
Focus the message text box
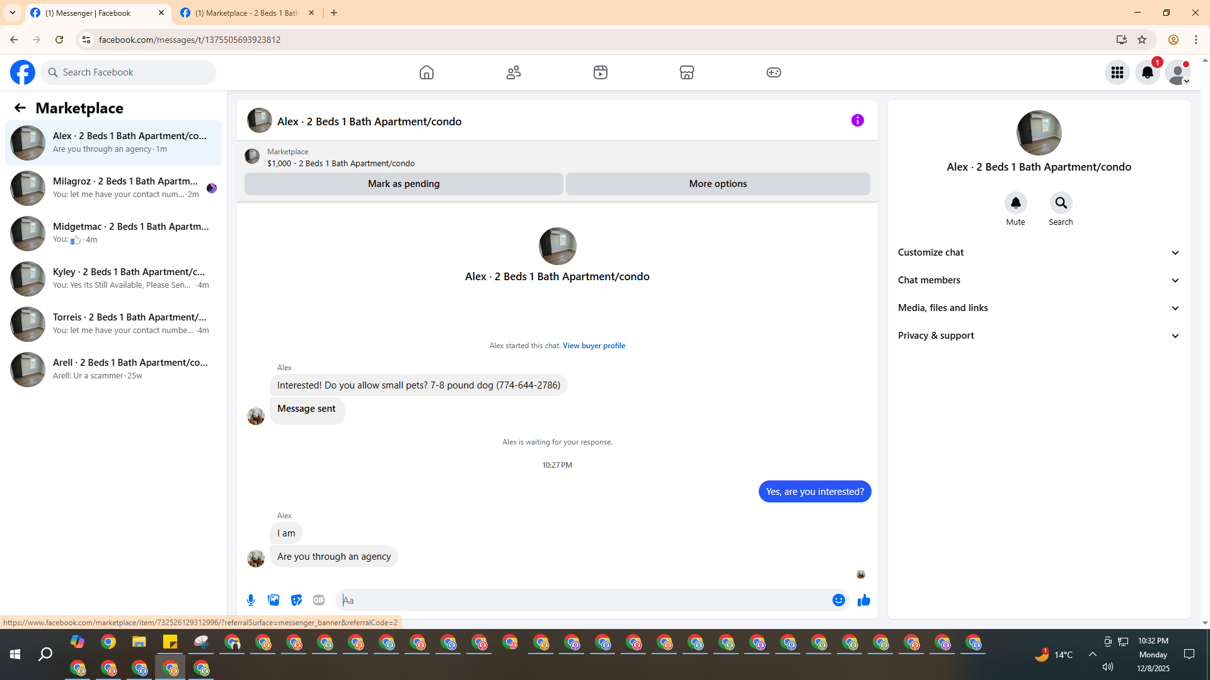(584, 600)
